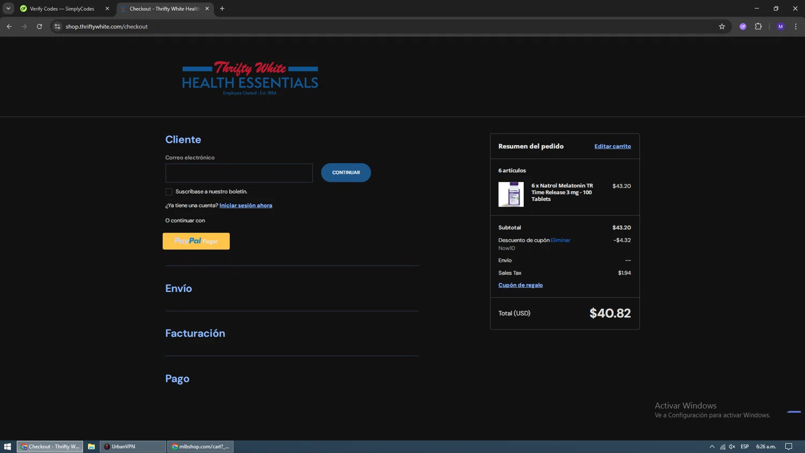This screenshot has height=453, width=805.
Task: Open a new browser tab
Action: click(x=222, y=9)
